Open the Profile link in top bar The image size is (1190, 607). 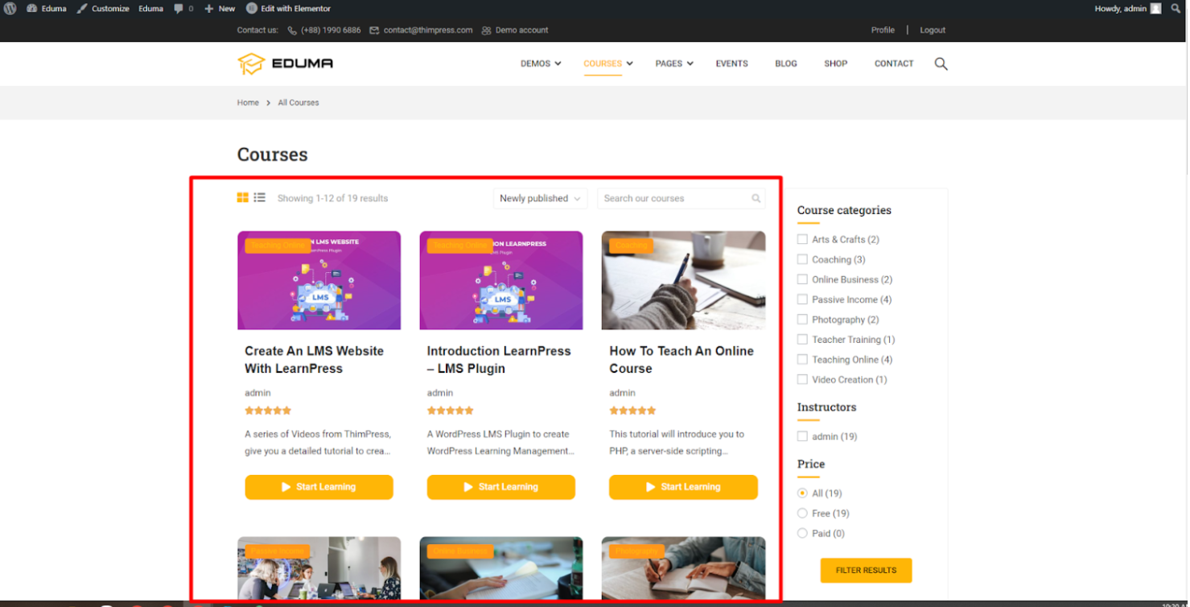click(x=883, y=30)
